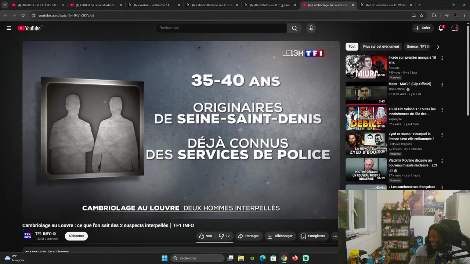Open Chrome extensions puzzle icon

[434, 15]
